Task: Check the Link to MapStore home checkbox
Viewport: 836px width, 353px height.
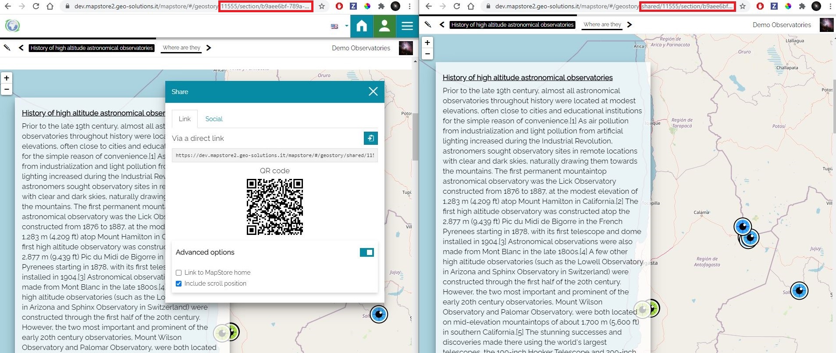Action: click(x=179, y=273)
